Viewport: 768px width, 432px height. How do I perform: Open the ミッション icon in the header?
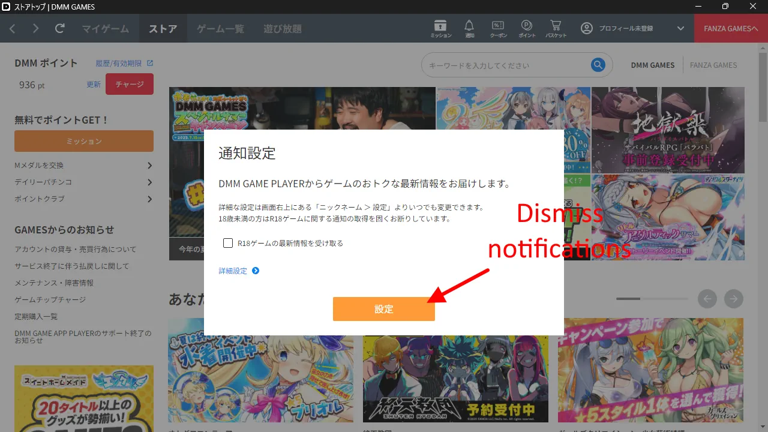(x=441, y=28)
